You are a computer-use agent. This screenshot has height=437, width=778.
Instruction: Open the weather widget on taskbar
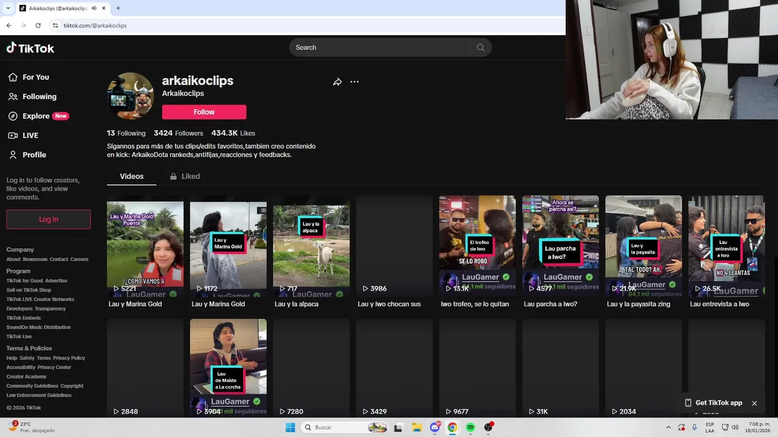(x=30, y=427)
